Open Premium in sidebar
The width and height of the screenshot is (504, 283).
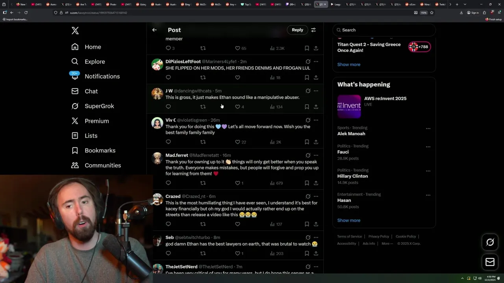click(x=90, y=121)
